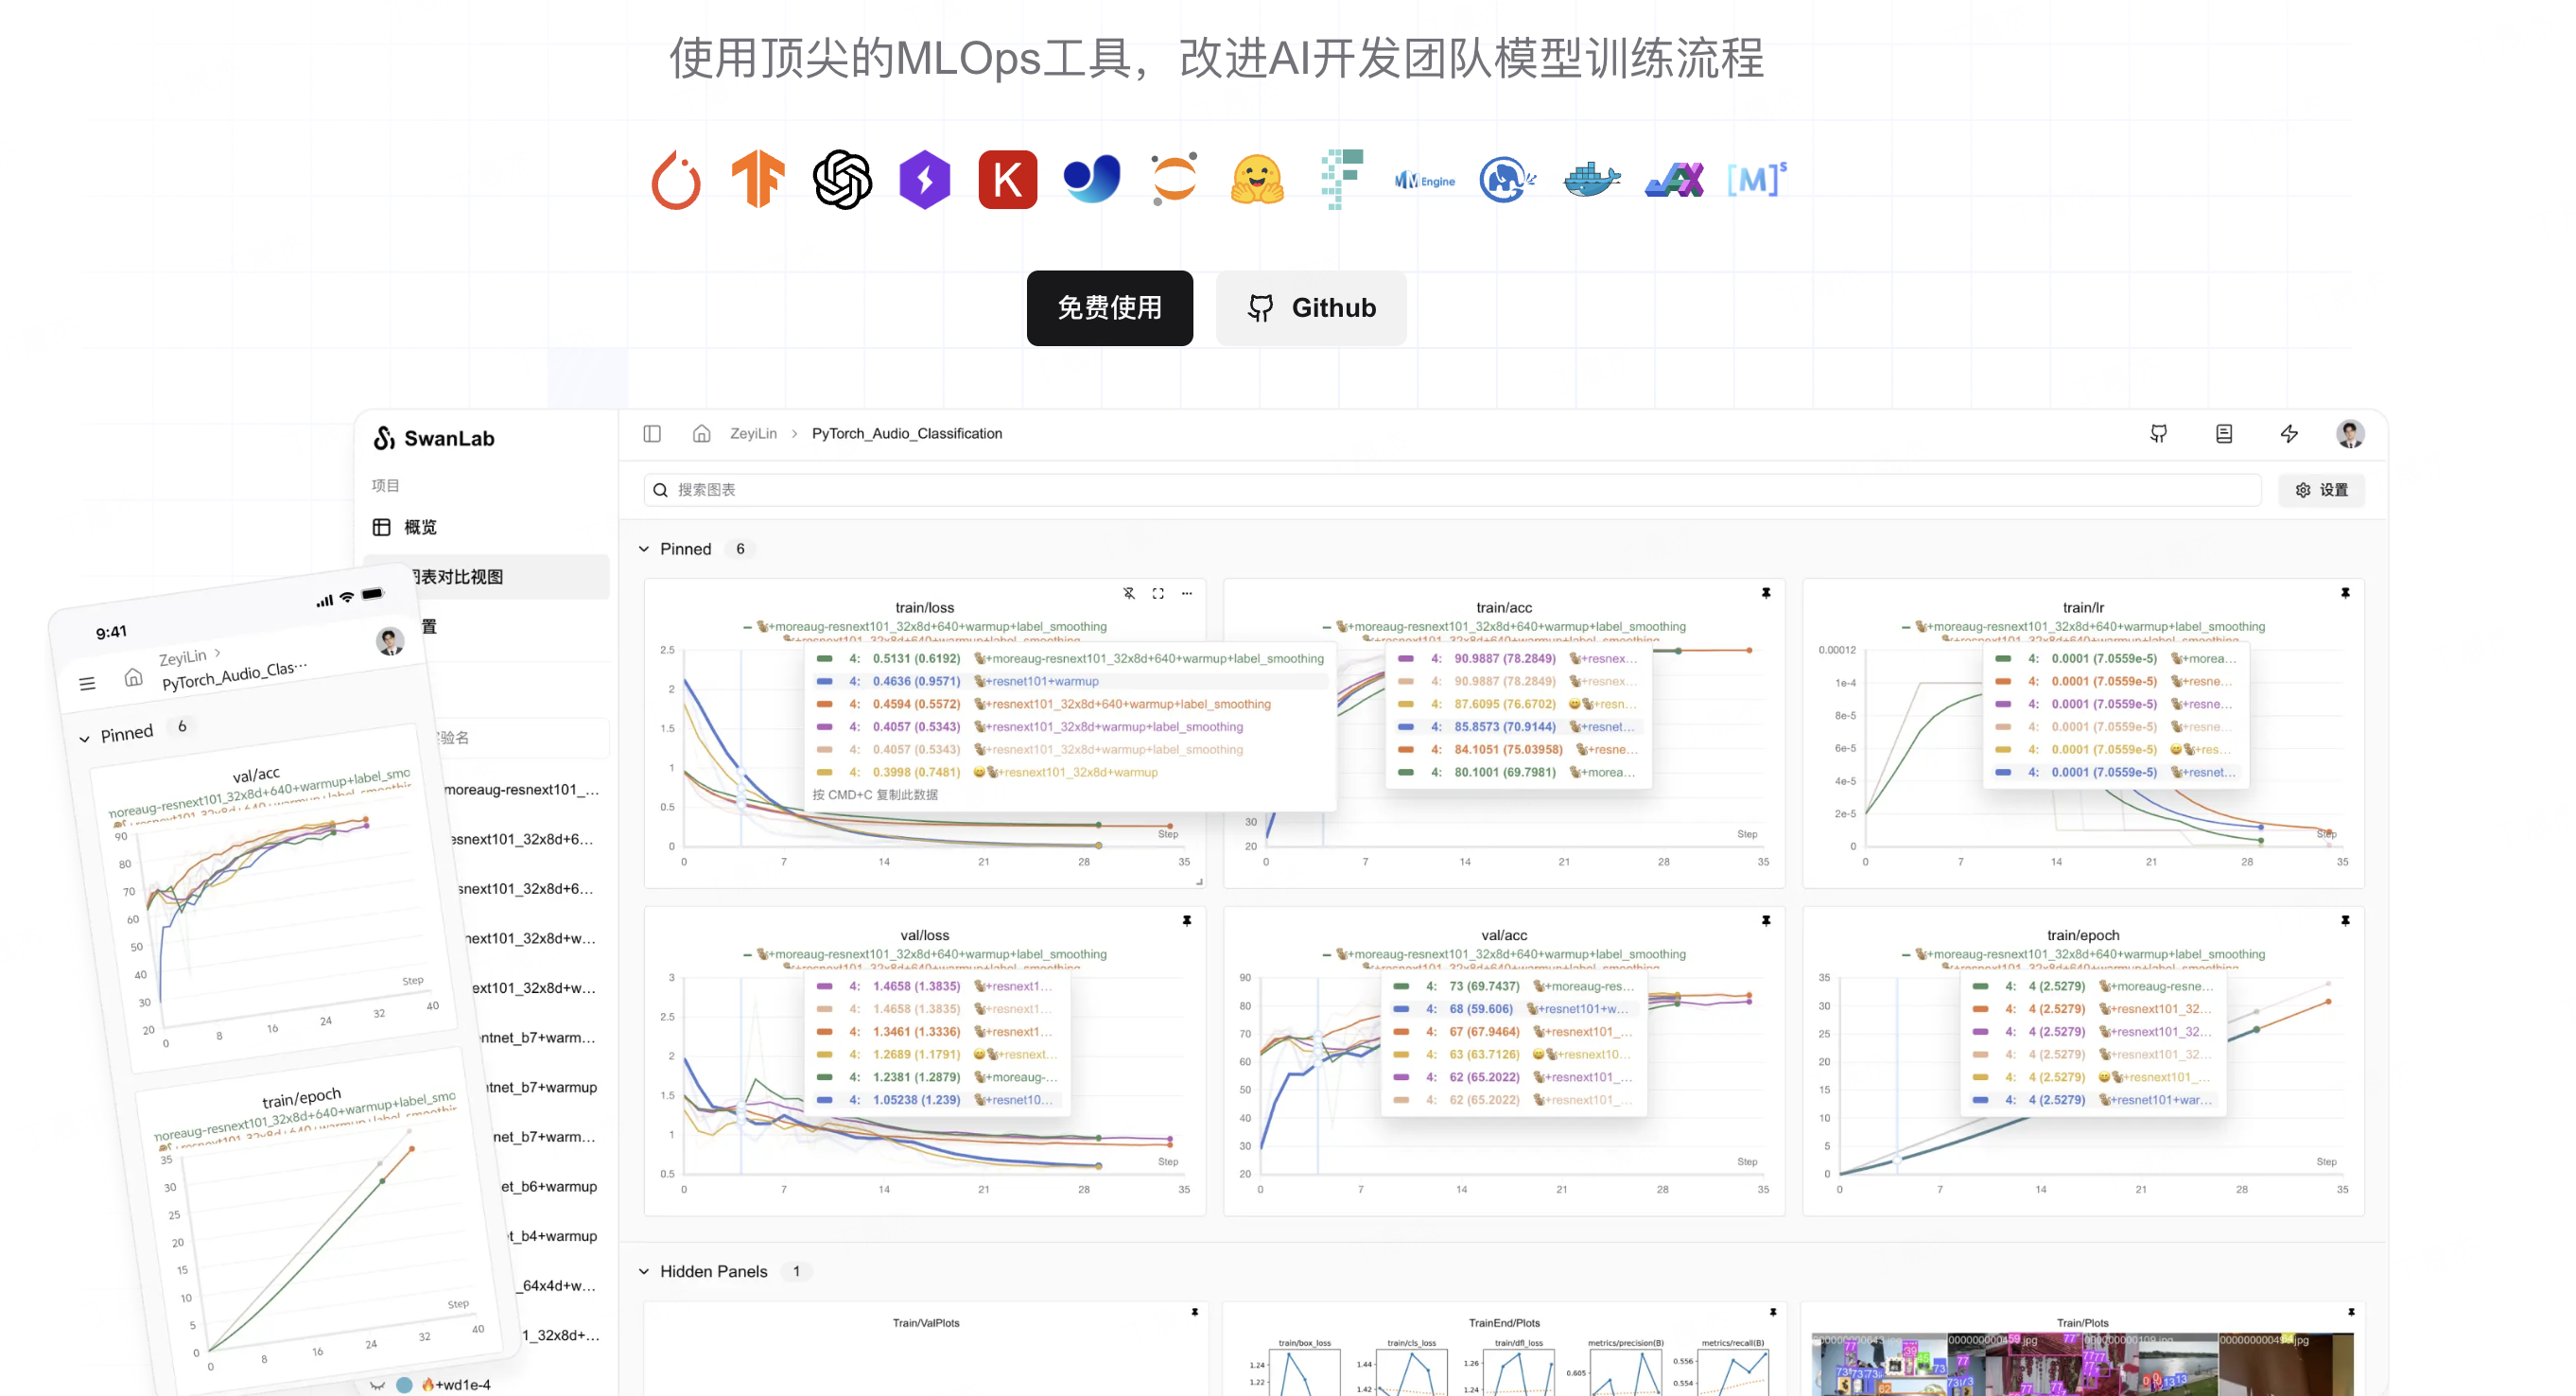Screen dimensions: 2576x1396
Task: Collapse the Pinned section
Action: click(x=643, y=548)
